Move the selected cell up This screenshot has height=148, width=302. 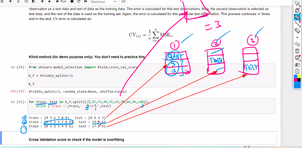click(x=42, y=2)
